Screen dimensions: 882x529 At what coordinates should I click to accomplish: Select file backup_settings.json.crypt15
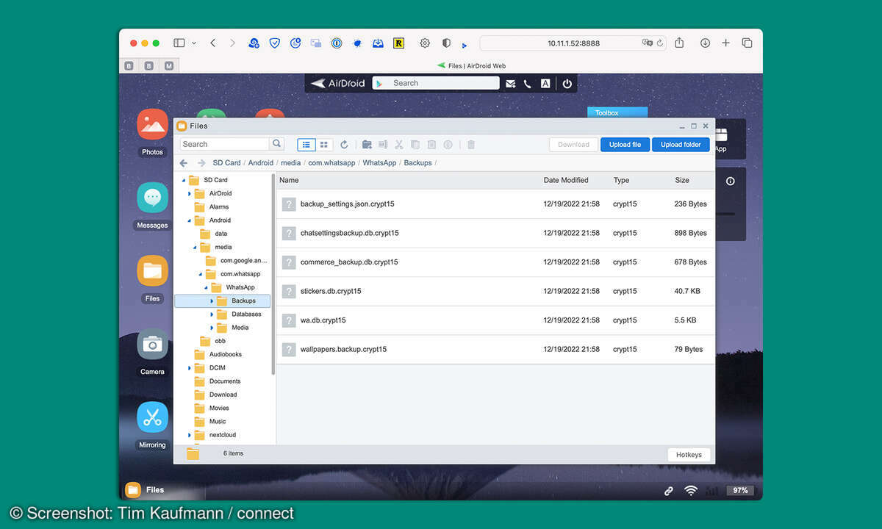(495, 204)
